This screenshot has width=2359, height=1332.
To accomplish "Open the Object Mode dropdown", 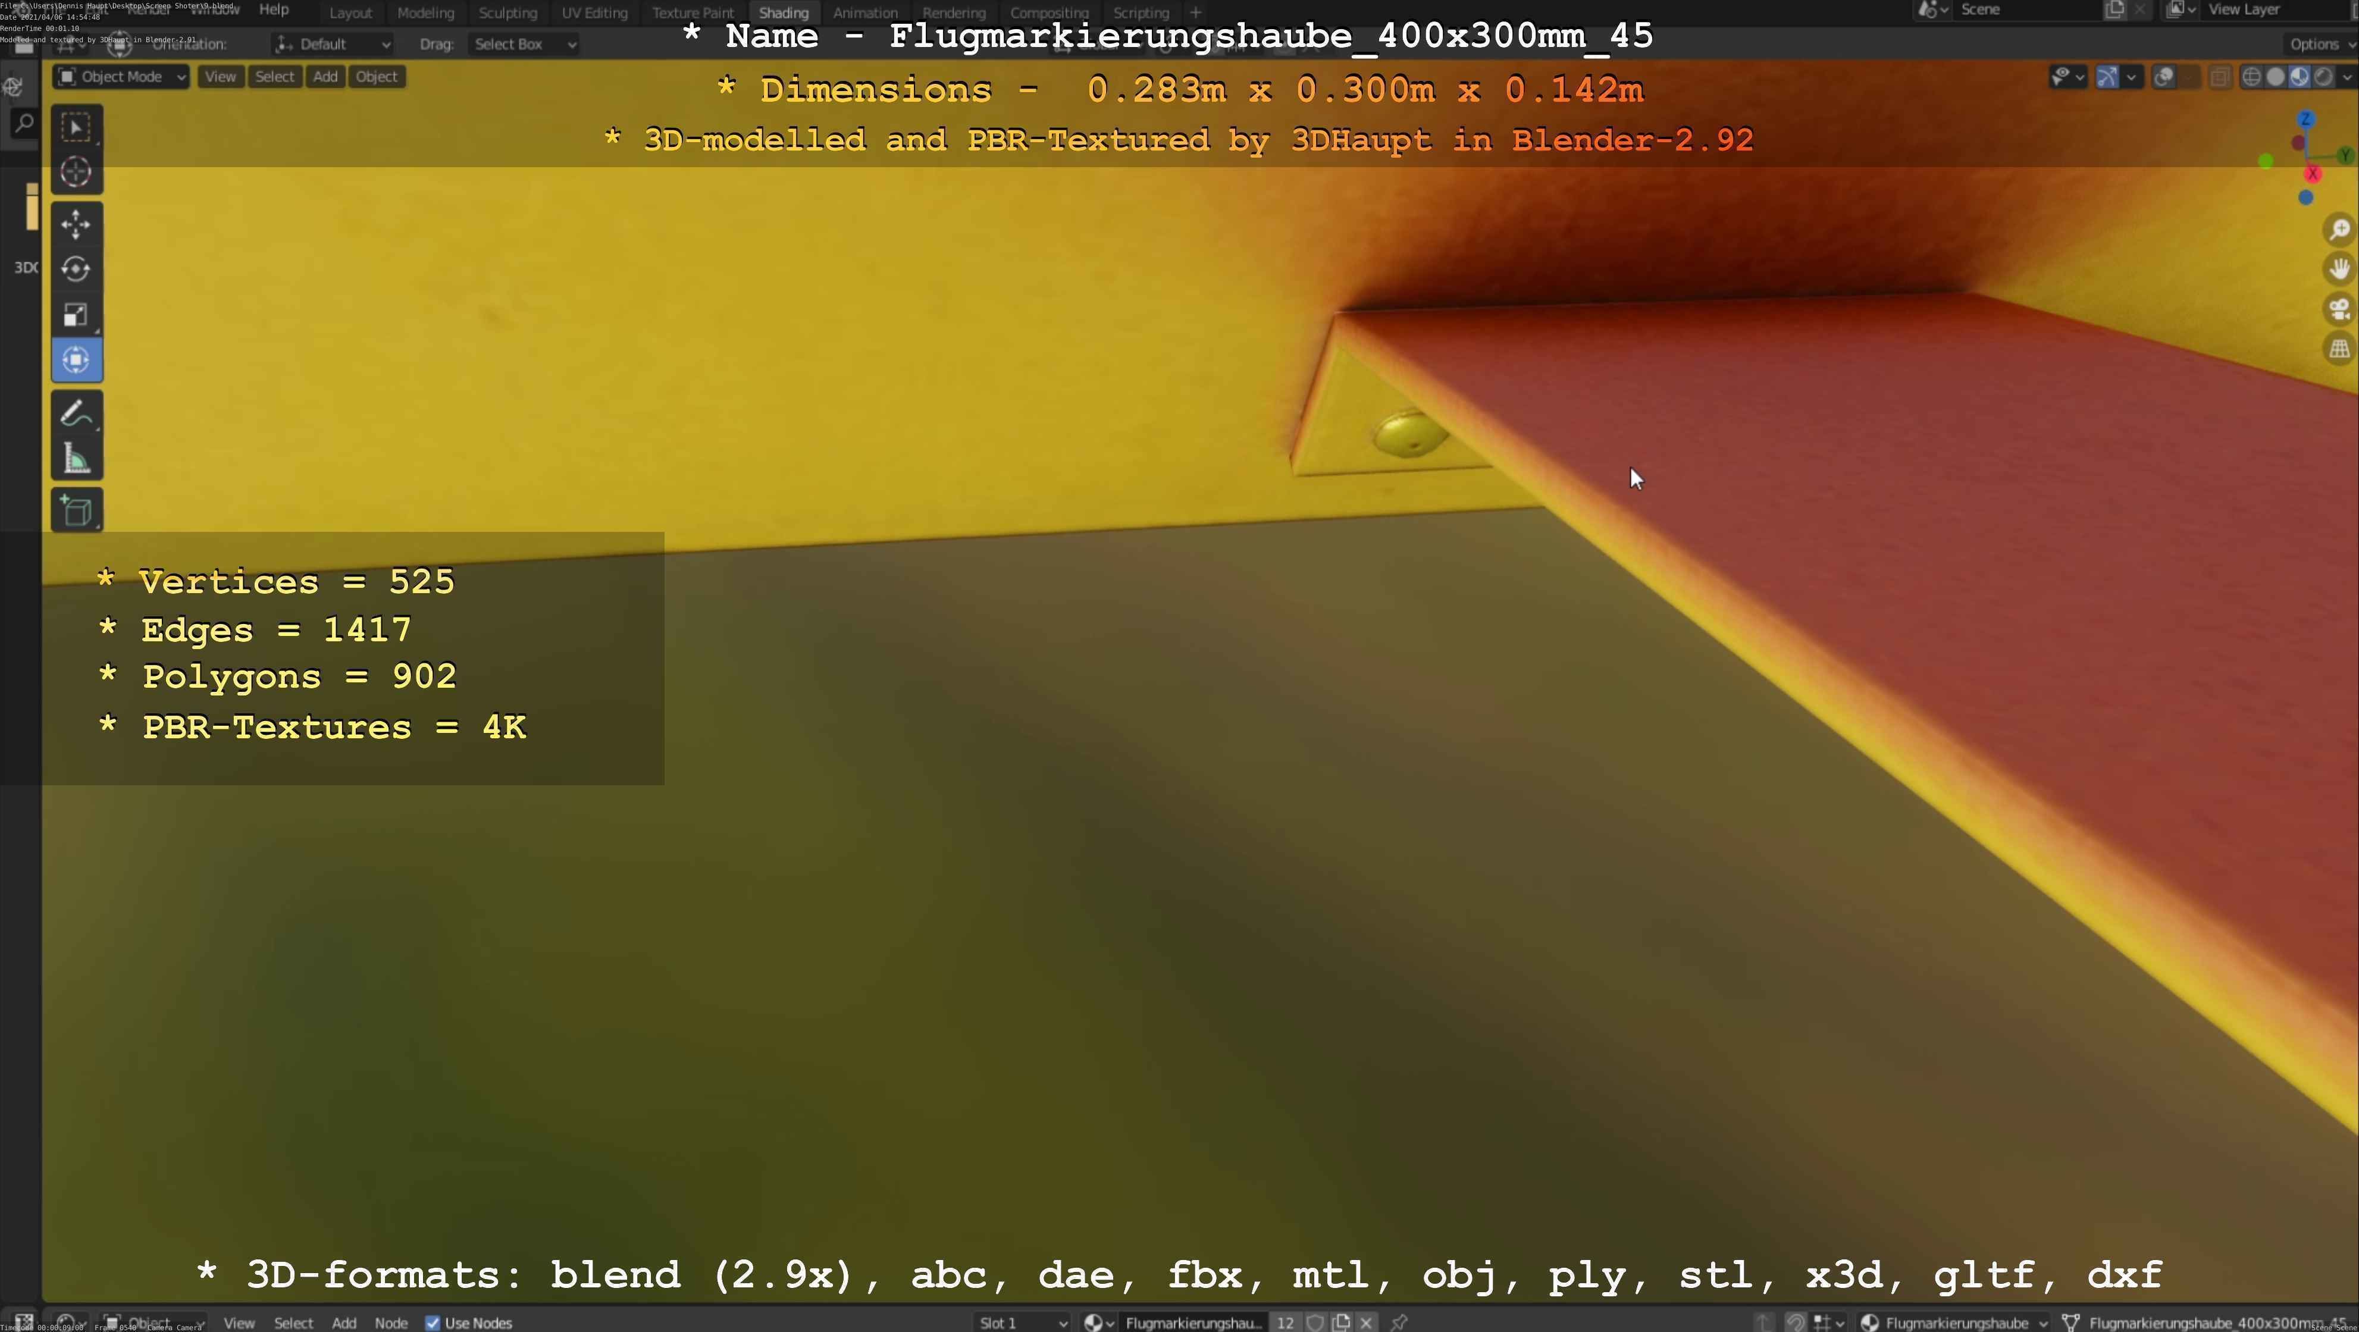I will pos(122,77).
